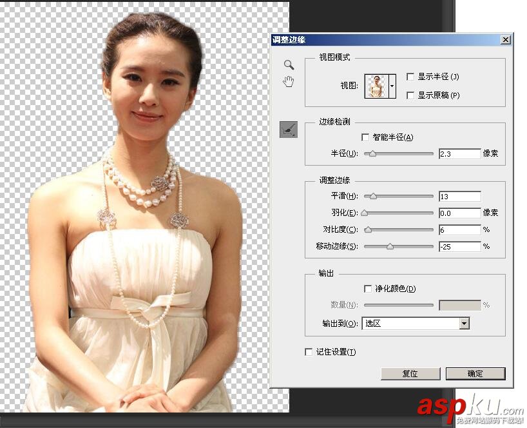Enable the 显示原稿(P) checkbox

(x=410, y=95)
